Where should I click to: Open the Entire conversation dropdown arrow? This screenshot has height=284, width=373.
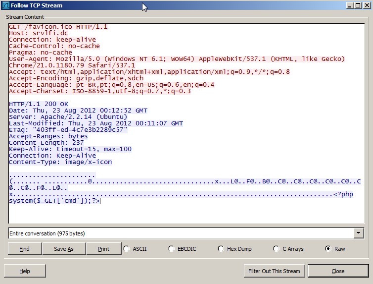359,233
